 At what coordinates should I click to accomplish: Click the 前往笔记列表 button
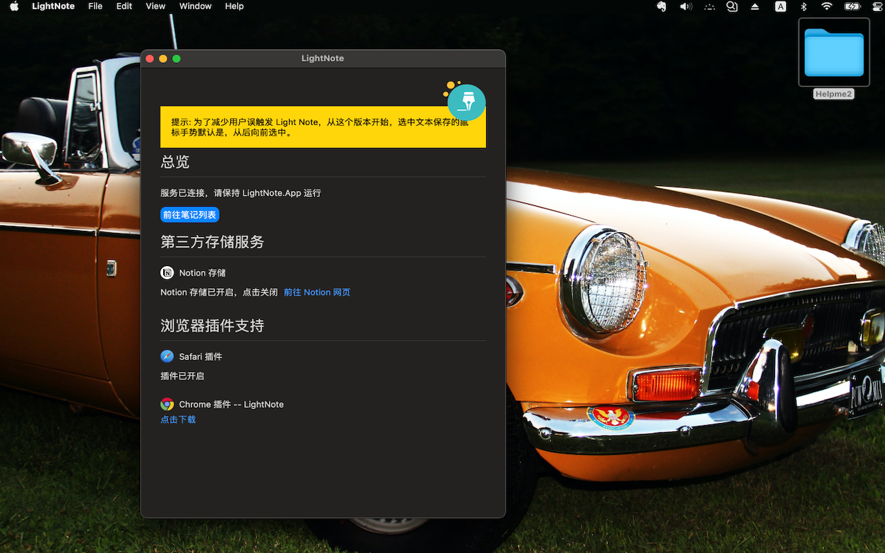(189, 214)
